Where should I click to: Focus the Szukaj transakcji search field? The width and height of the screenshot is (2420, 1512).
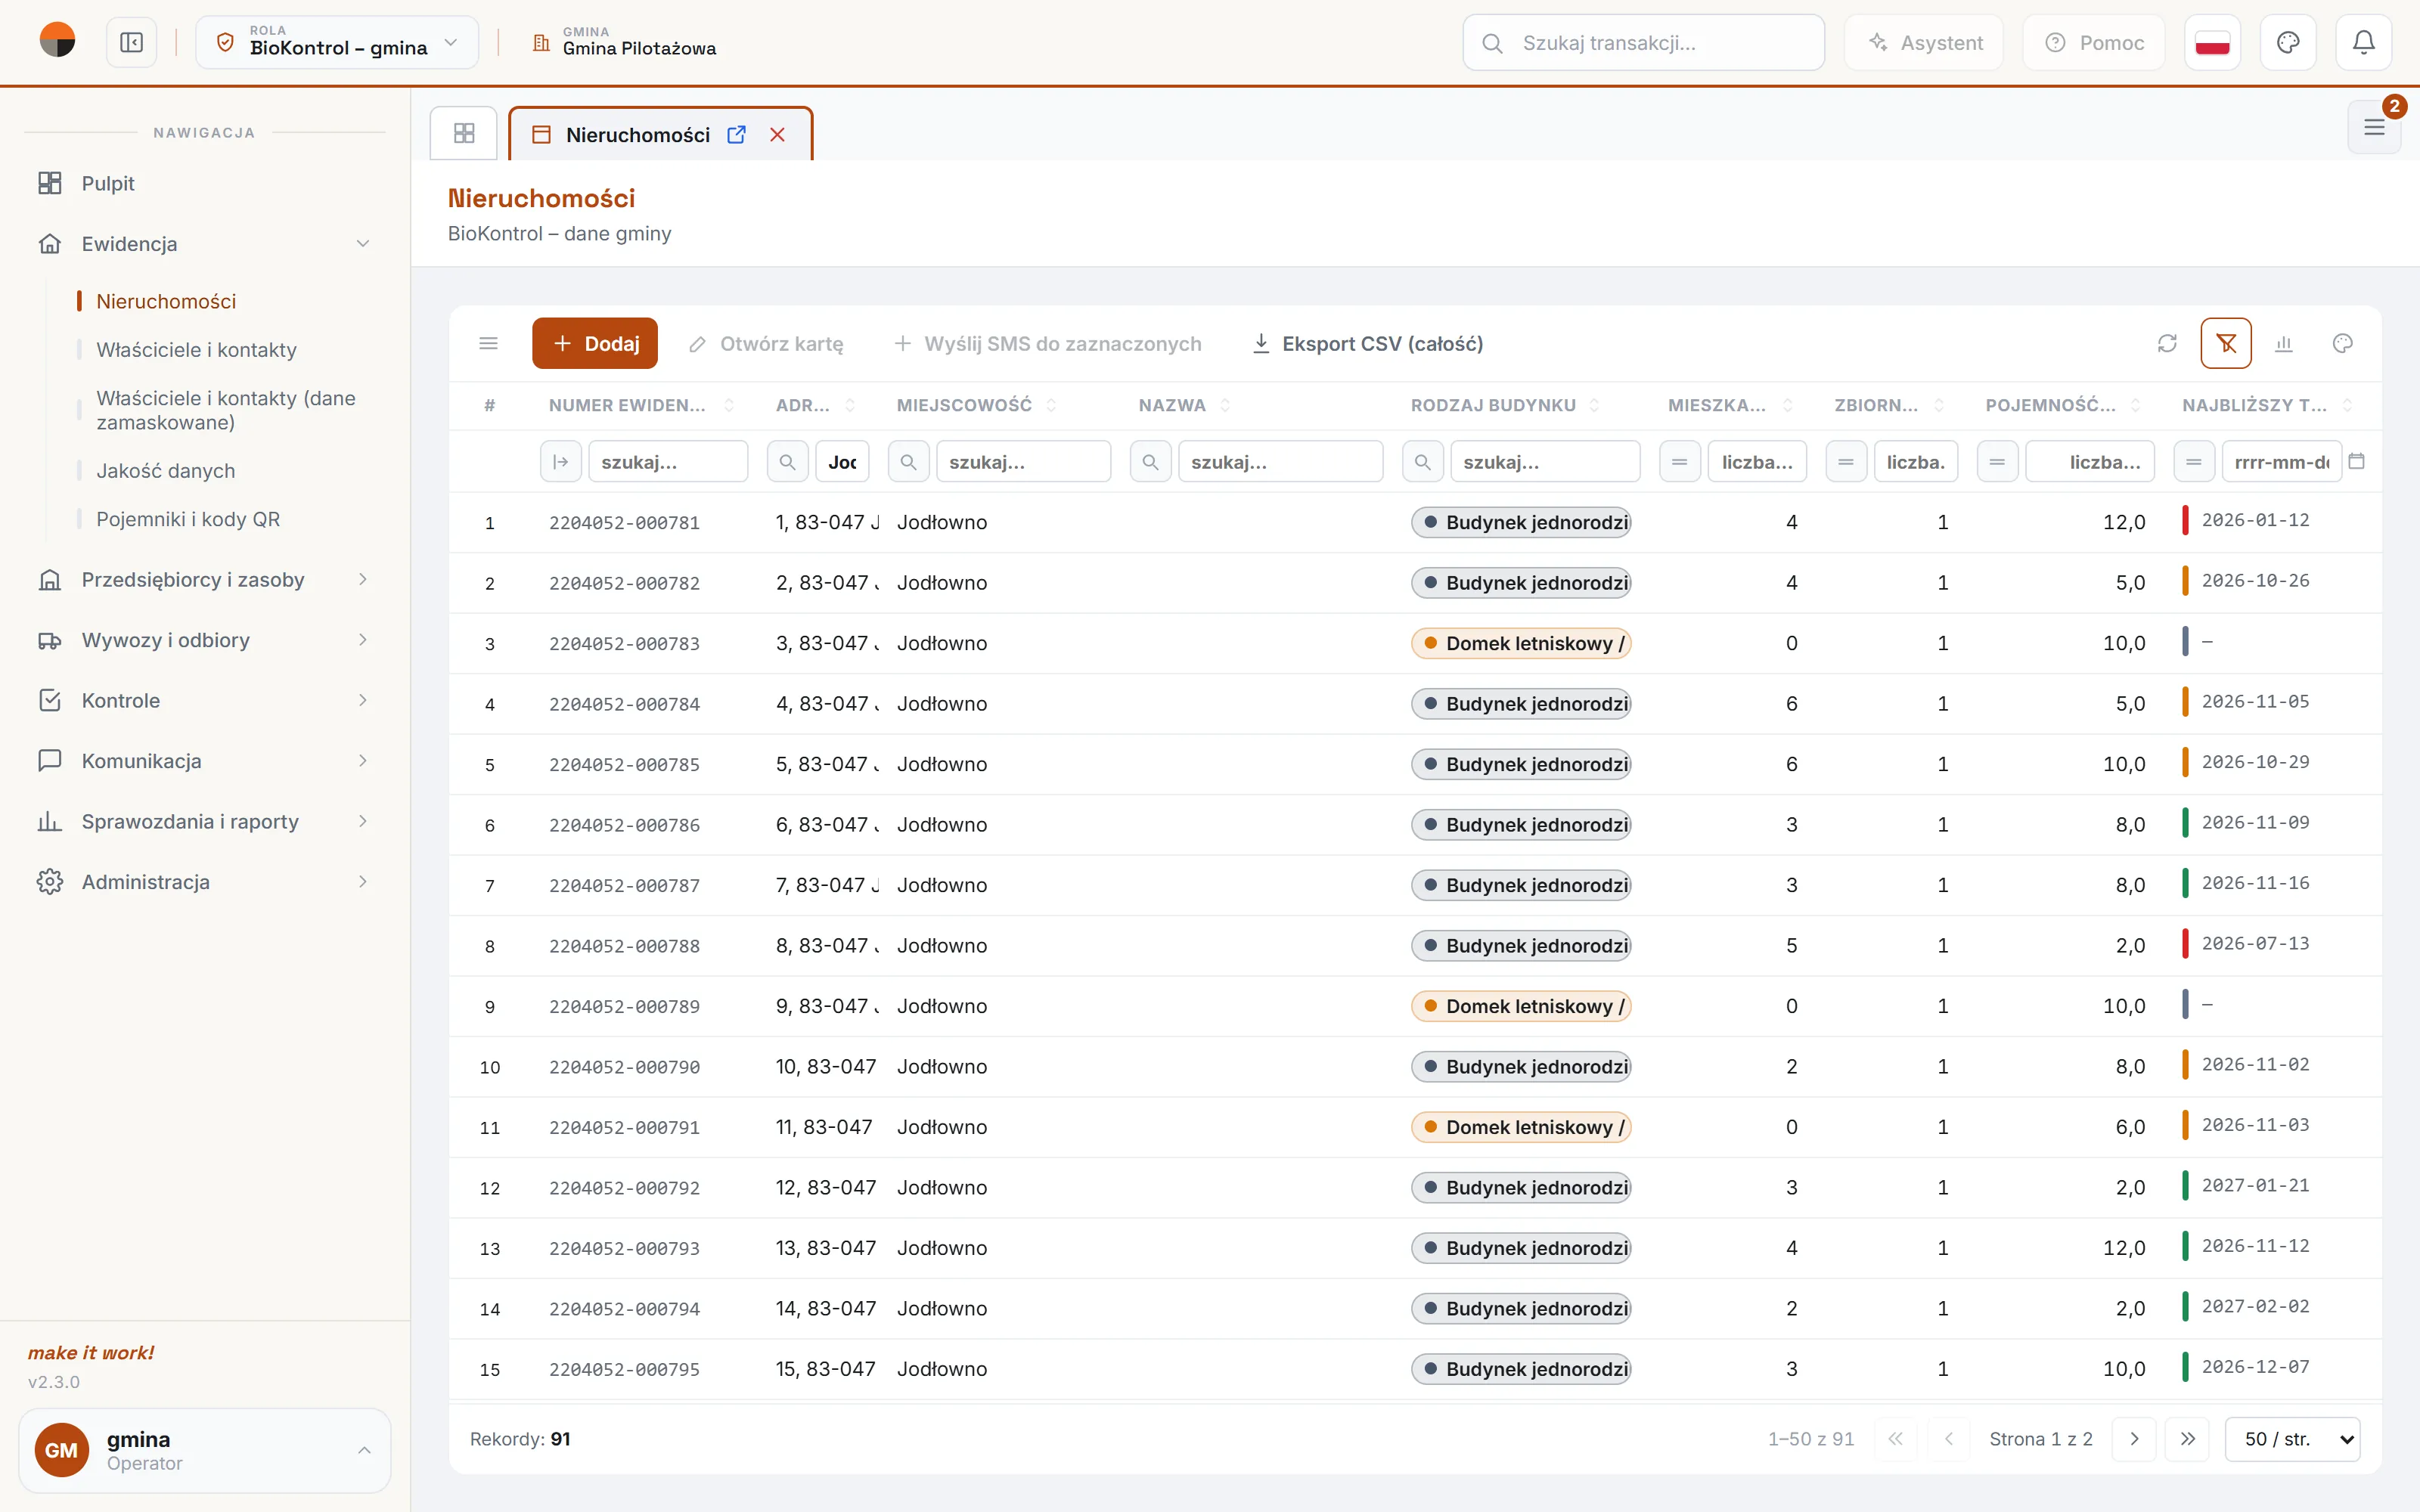pos(1643,43)
